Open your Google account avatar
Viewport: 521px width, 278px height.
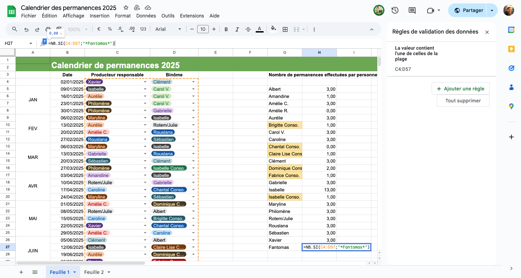509,10
